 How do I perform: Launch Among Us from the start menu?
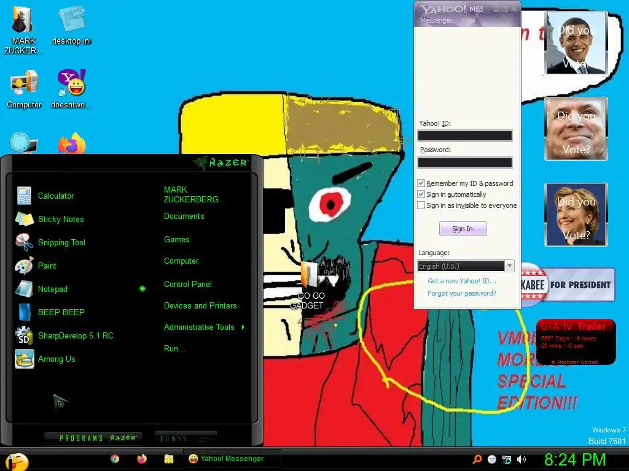pos(45,359)
